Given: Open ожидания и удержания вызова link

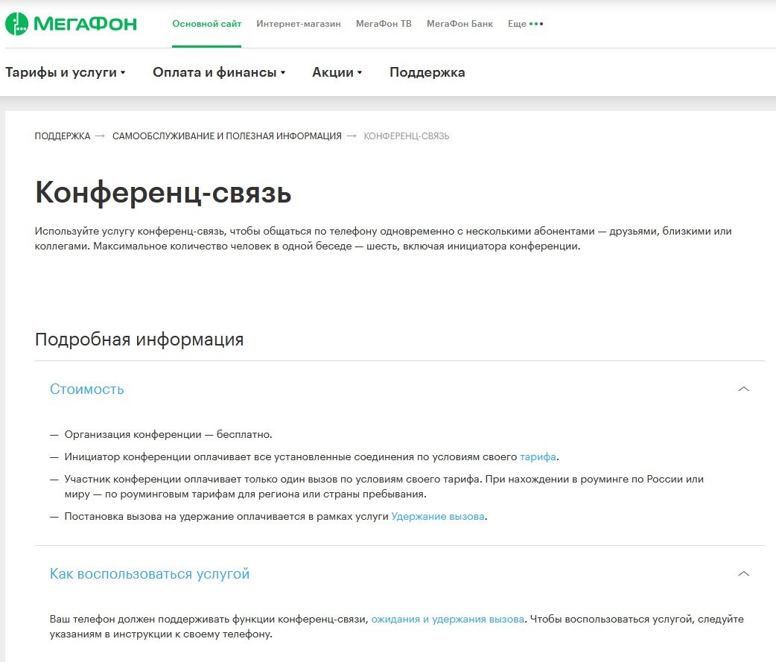Looking at the screenshot, I should click(448, 619).
